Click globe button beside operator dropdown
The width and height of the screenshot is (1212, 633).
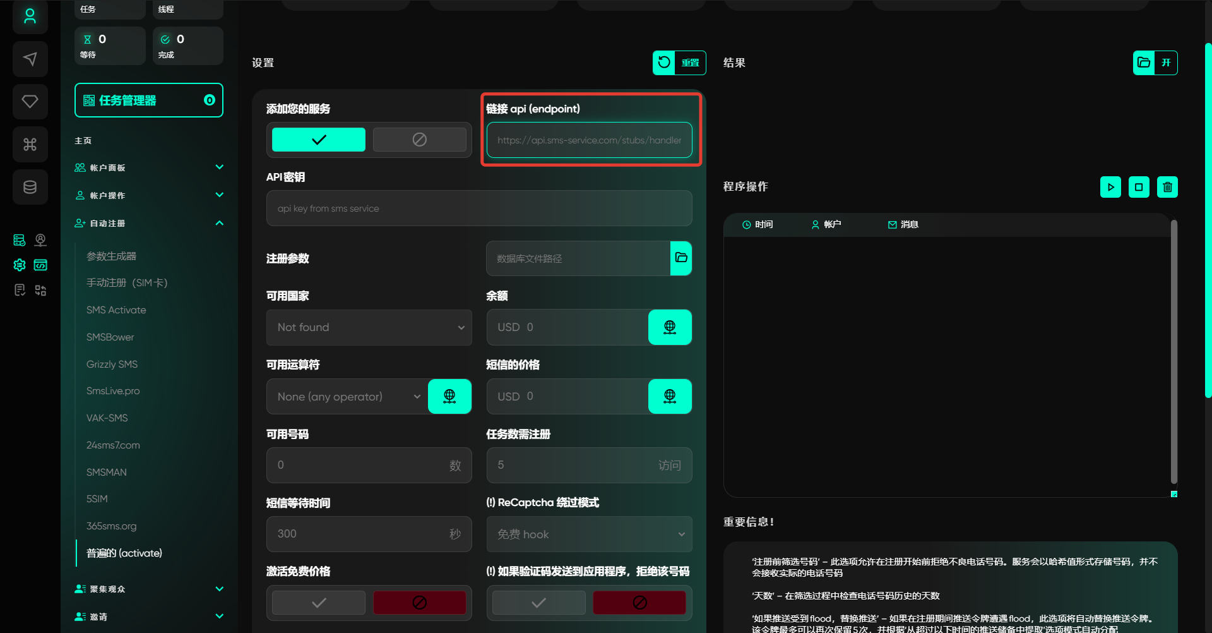[449, 396]
